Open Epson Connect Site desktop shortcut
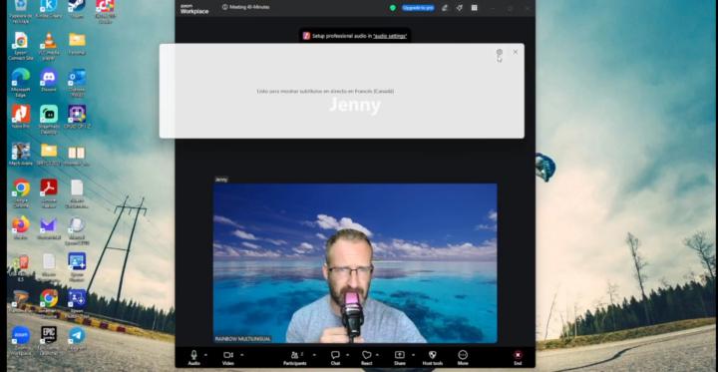 click(20, 46)
